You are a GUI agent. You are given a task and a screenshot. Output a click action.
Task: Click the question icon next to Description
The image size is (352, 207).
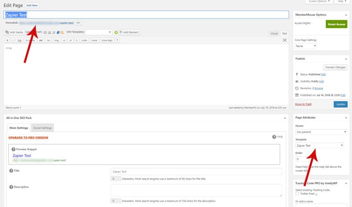(10, 187)
